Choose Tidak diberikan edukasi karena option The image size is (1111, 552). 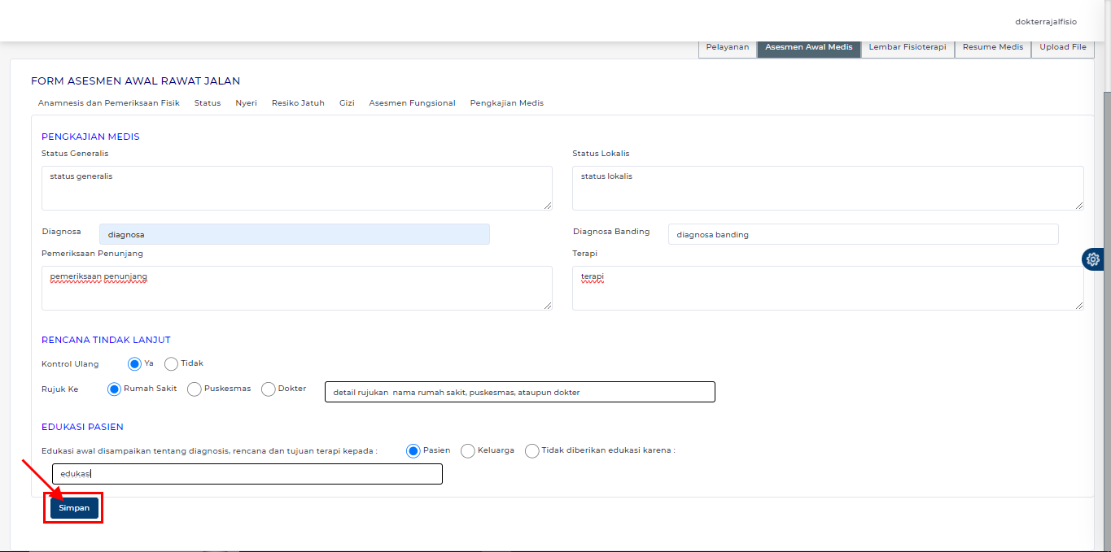[532, 451]
